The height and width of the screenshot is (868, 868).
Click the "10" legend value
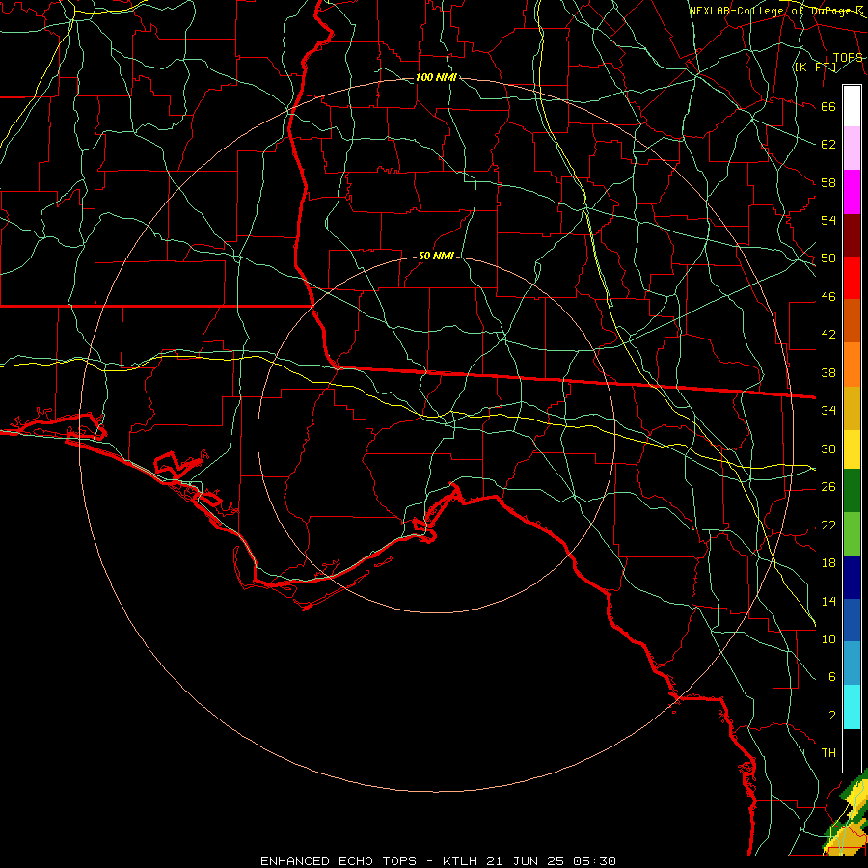[x=828, y=638]
